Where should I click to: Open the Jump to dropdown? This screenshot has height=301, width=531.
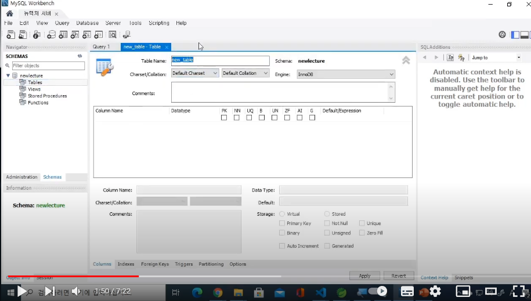click(x=495, y=57)
